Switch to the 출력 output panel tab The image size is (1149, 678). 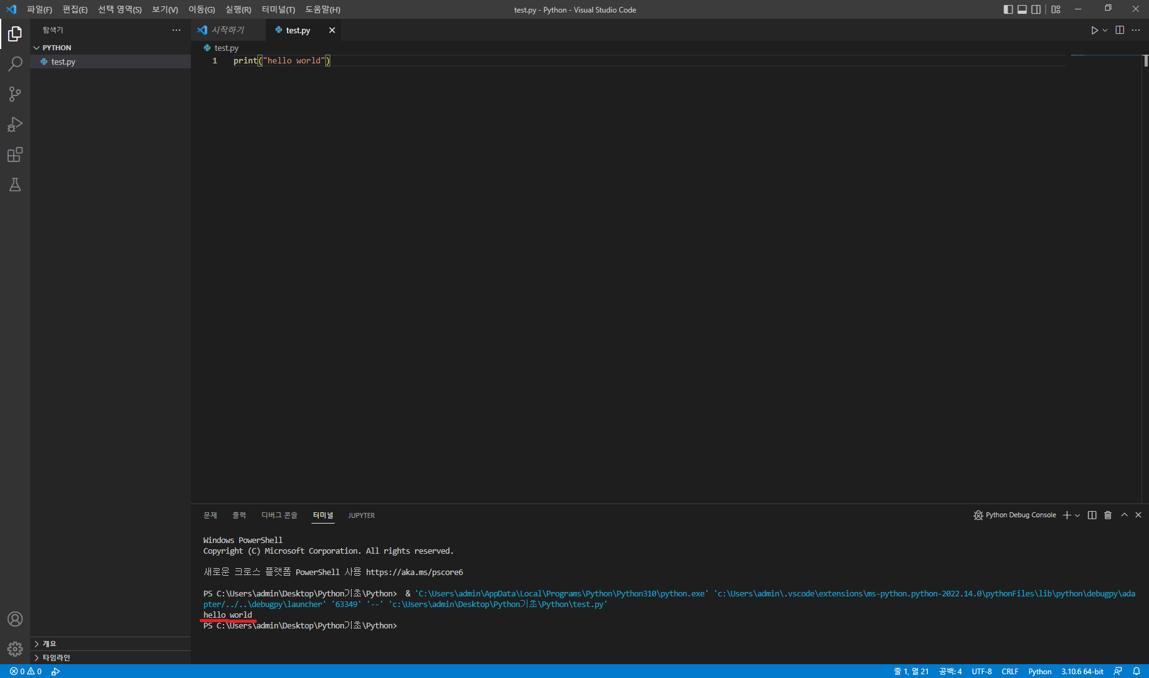239,515
